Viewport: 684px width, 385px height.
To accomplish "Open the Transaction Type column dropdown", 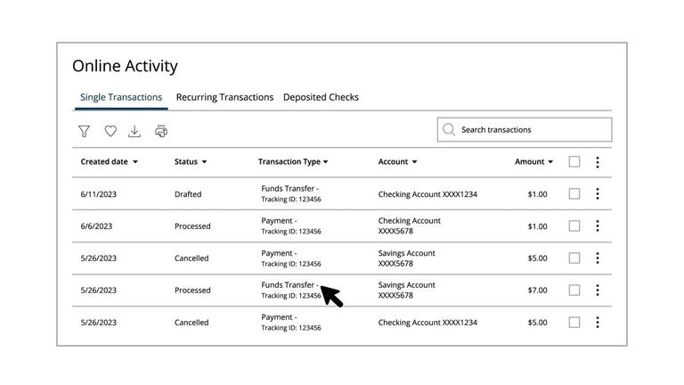I will (x=325, y=162).
